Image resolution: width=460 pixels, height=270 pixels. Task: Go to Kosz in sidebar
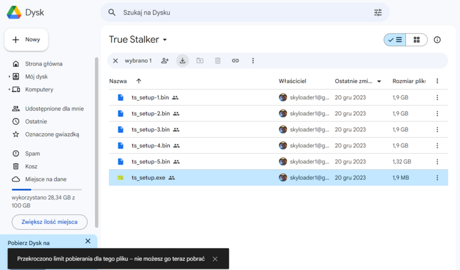pyautogui.click(x=31, y=166)
